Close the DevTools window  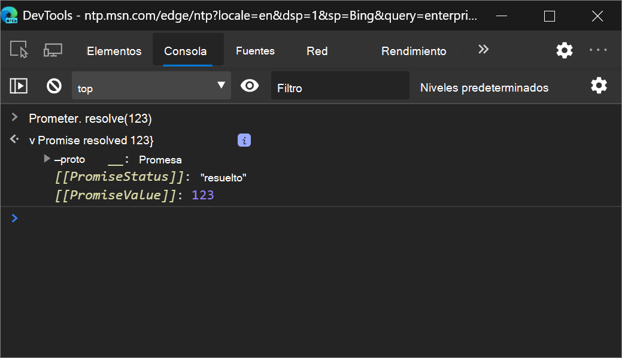point(597,16)
